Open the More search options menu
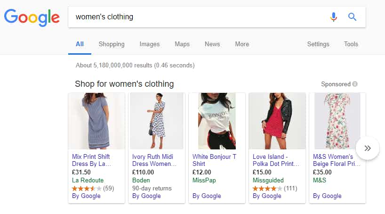The image size is (385, 214). (242, 44)
